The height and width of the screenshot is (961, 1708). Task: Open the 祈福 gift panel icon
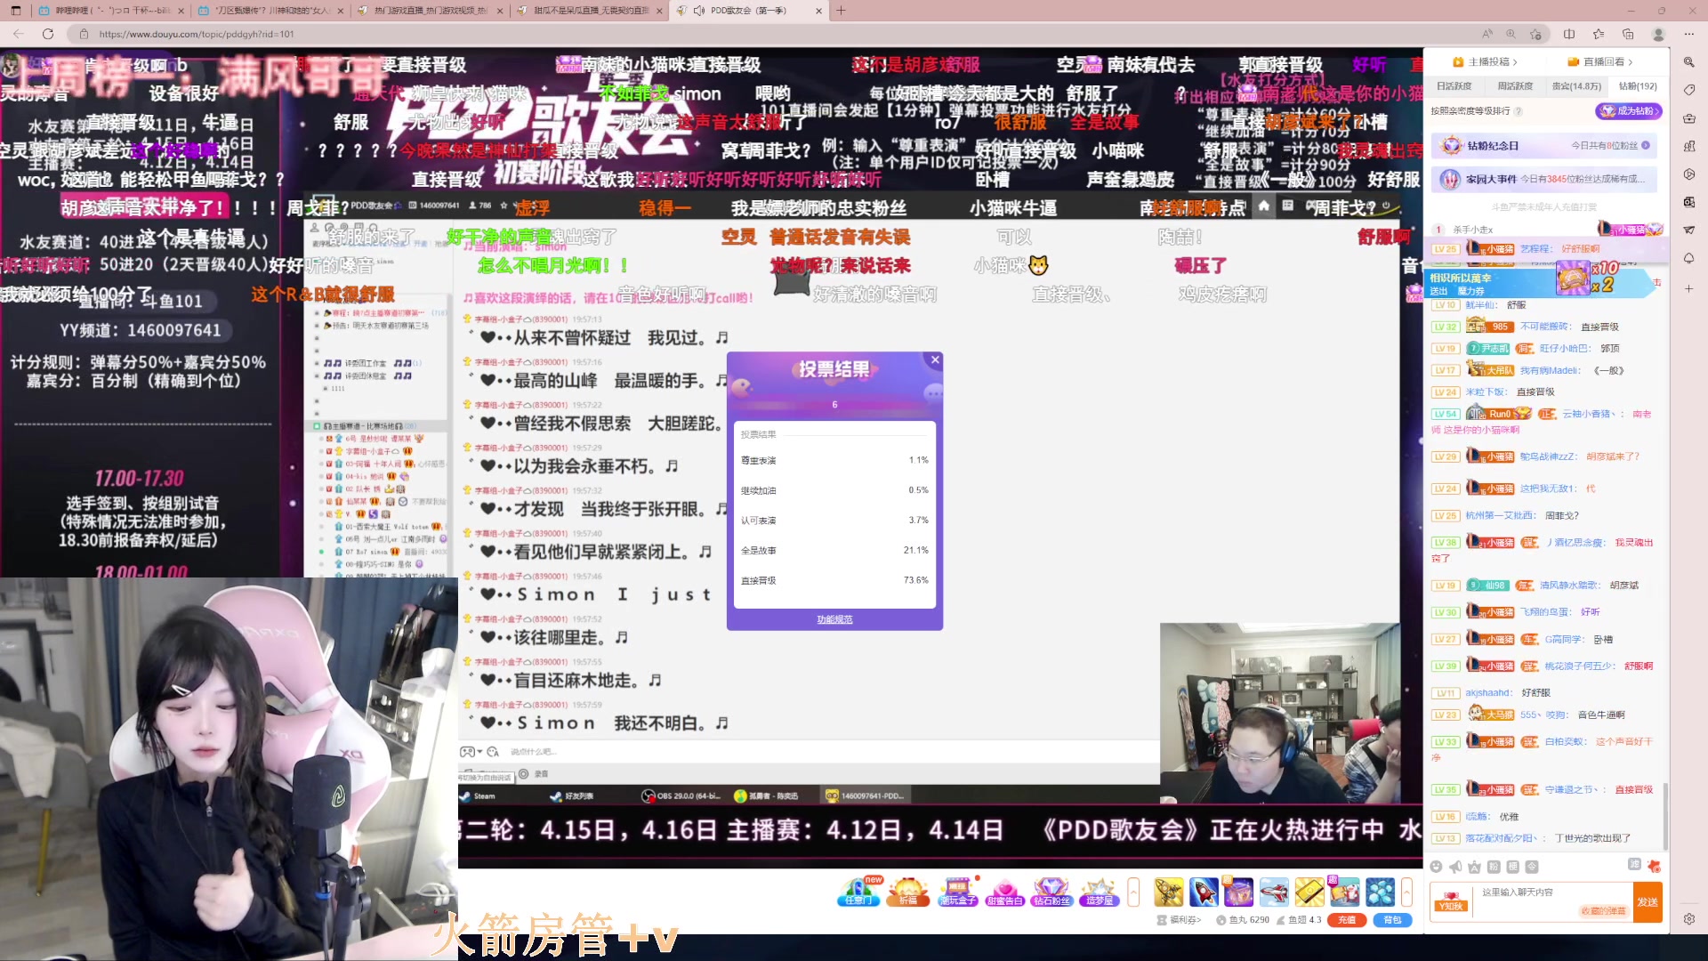tap(907, 892)
